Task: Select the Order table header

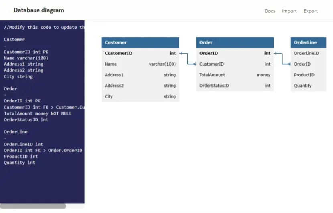Action: click(235, 42)
